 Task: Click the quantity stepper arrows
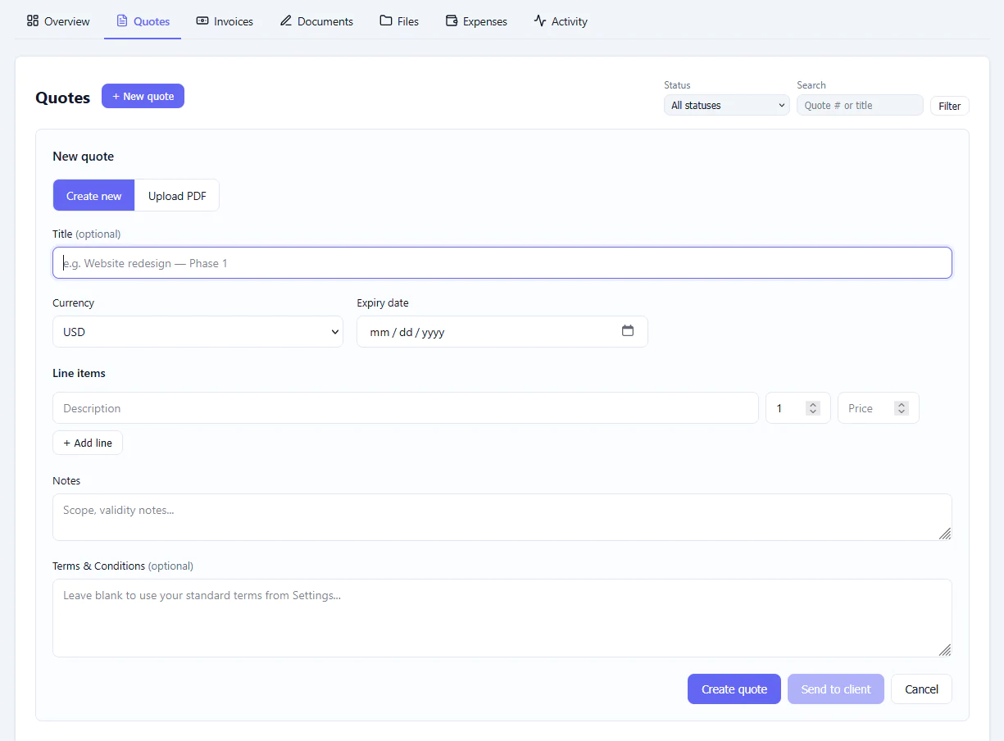click(x=813, y=408)
